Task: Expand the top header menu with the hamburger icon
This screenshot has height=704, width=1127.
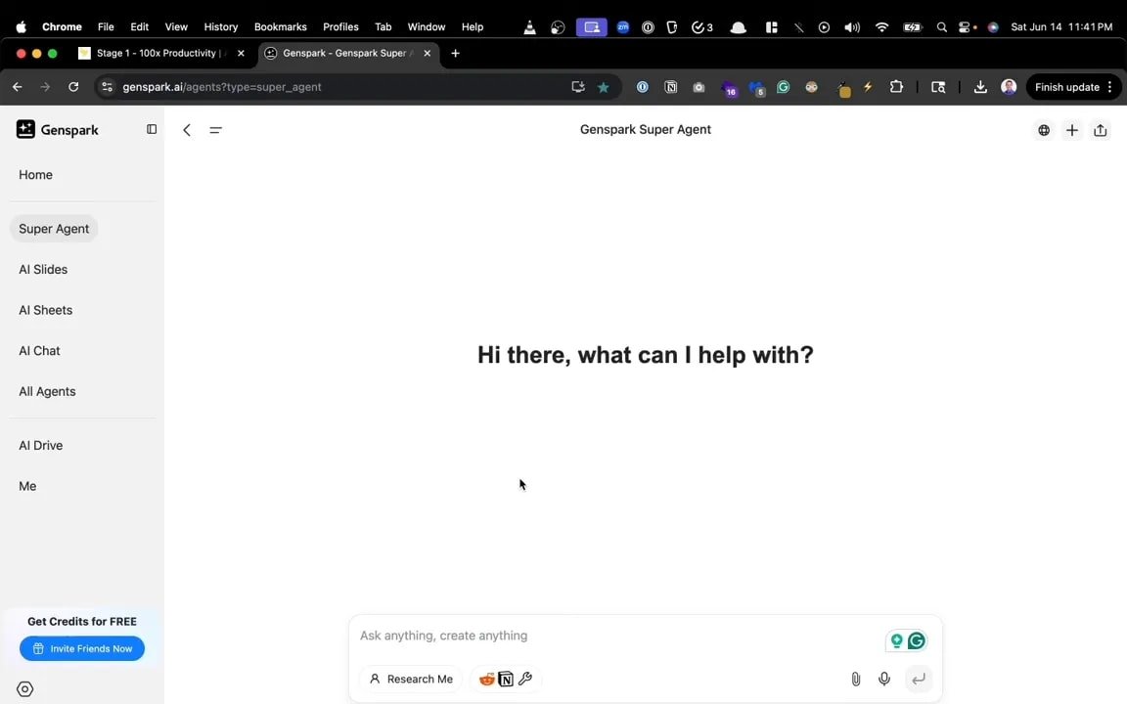Action: (215, 129)
